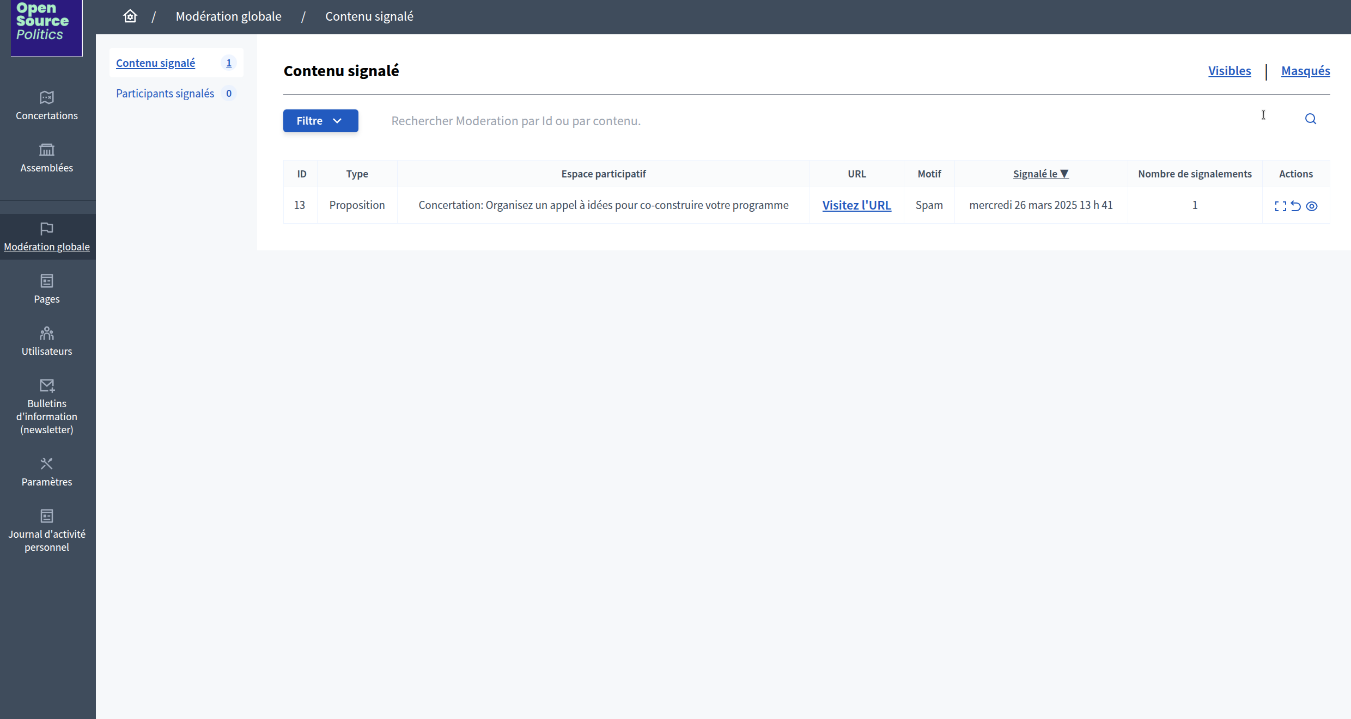The image size is (1351, 719).
Task: Open Concertations from the sidebar
Action: pyautogui.click(x=47, y=106)
